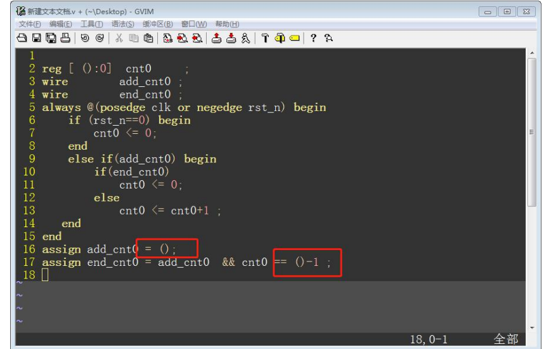Image resolution: width=544 pixels, height=349 pixels.
Task: Close the GVIM window
Action: pyautogui.click(x=526, y=11)
